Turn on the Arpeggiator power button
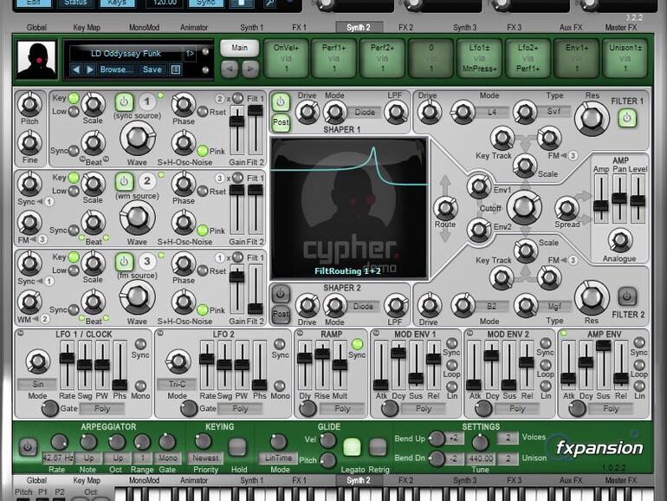 (x=28, y=447)
